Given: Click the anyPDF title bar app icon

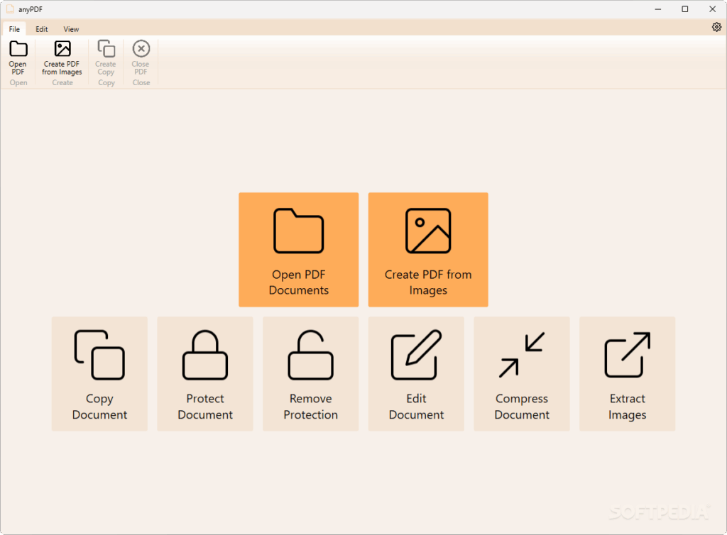Looking at the screenshot, I should click(10, 9).
